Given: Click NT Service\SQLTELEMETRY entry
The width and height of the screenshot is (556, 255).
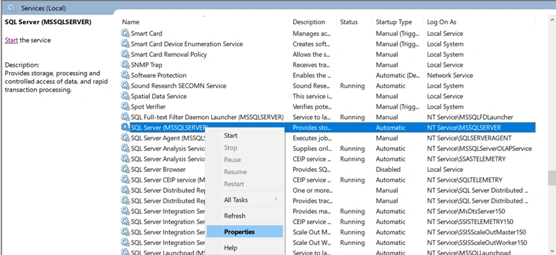Looking at the screenshot, I should click(x=464, y=180).
